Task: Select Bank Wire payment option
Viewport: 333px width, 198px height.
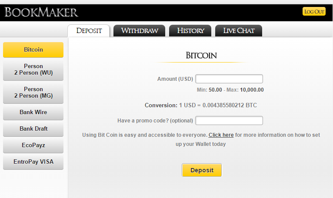Action: 33,112
